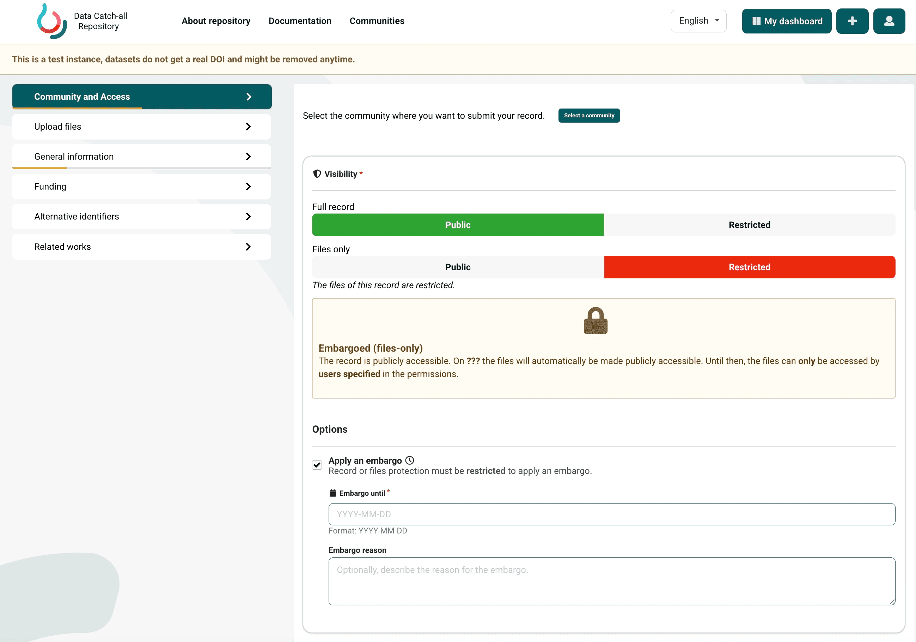Set Full record visibility to Restricted
Viewport: 916px width, 642px height.
[749, 225]
